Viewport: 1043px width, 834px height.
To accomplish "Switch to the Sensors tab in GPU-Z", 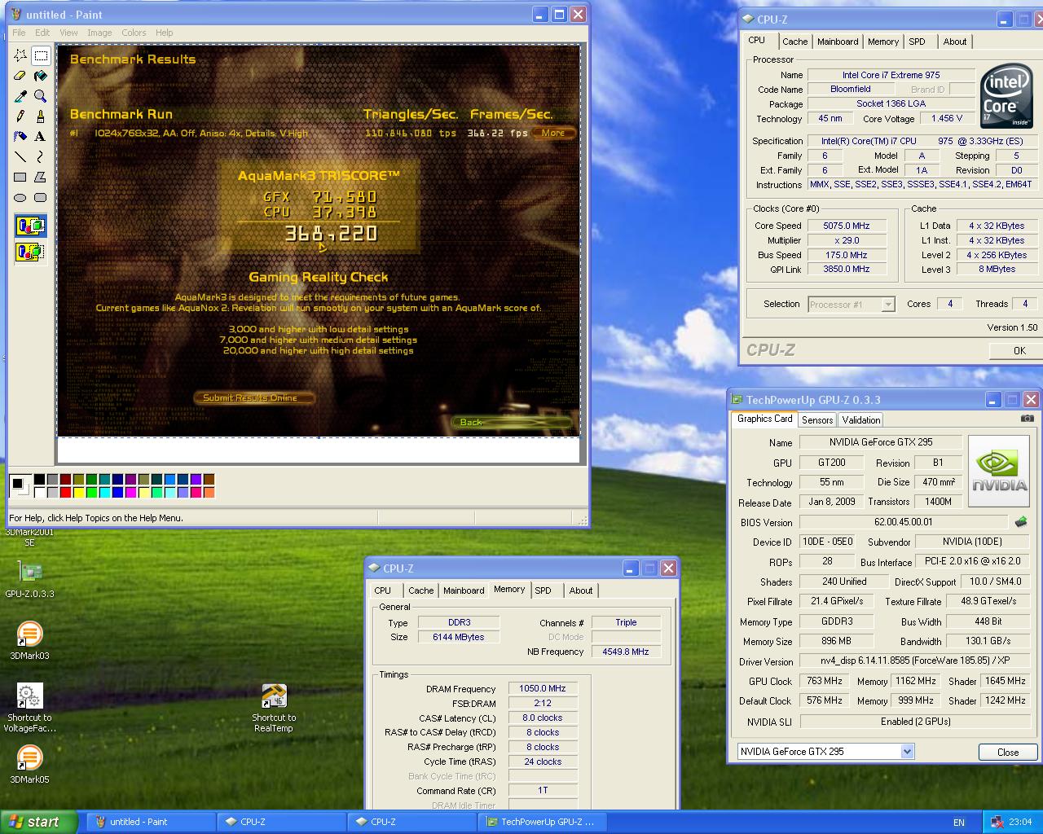I will tap(817, 420).
